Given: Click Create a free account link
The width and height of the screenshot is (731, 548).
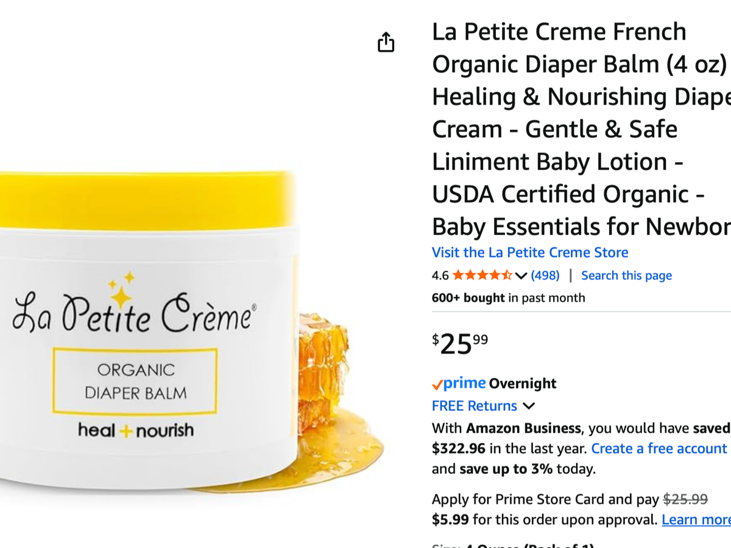Looking at the screenshot, I should click(659, 449).
